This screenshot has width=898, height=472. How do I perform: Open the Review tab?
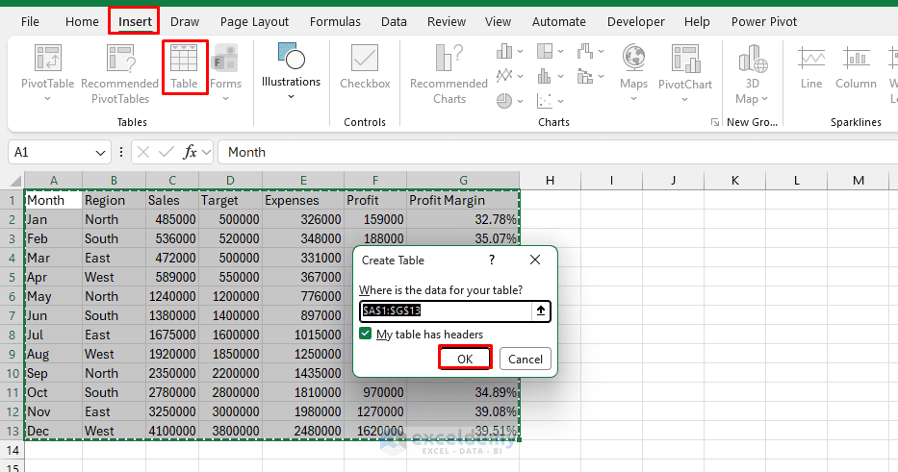click(x=447, y=22)
